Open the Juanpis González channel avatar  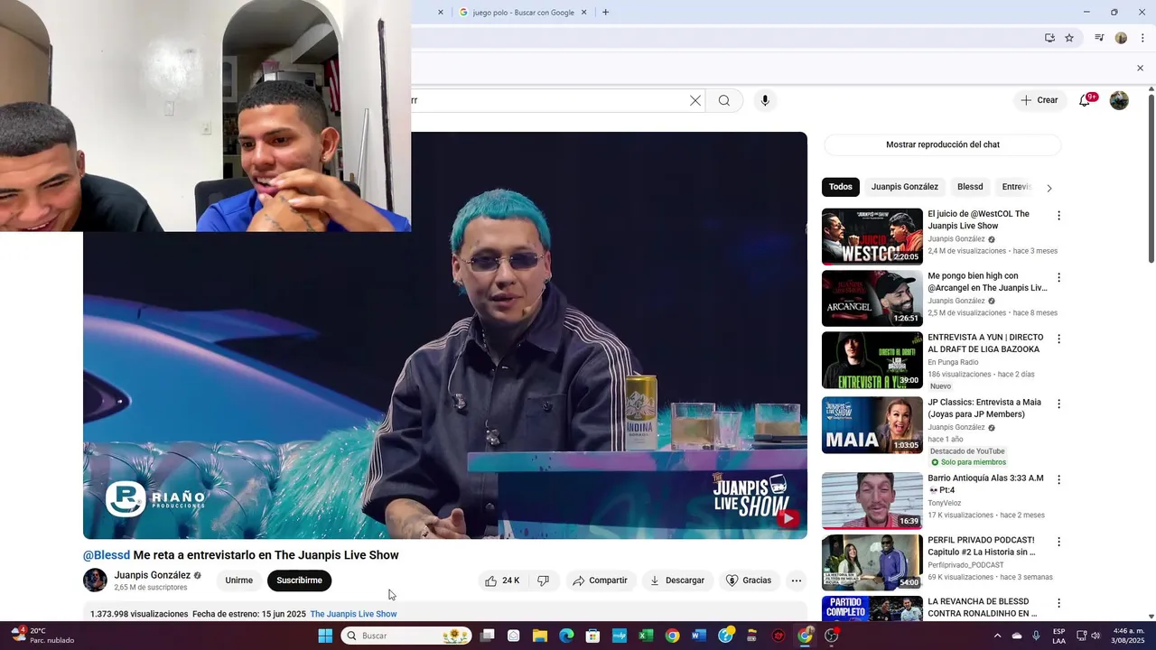95,580
